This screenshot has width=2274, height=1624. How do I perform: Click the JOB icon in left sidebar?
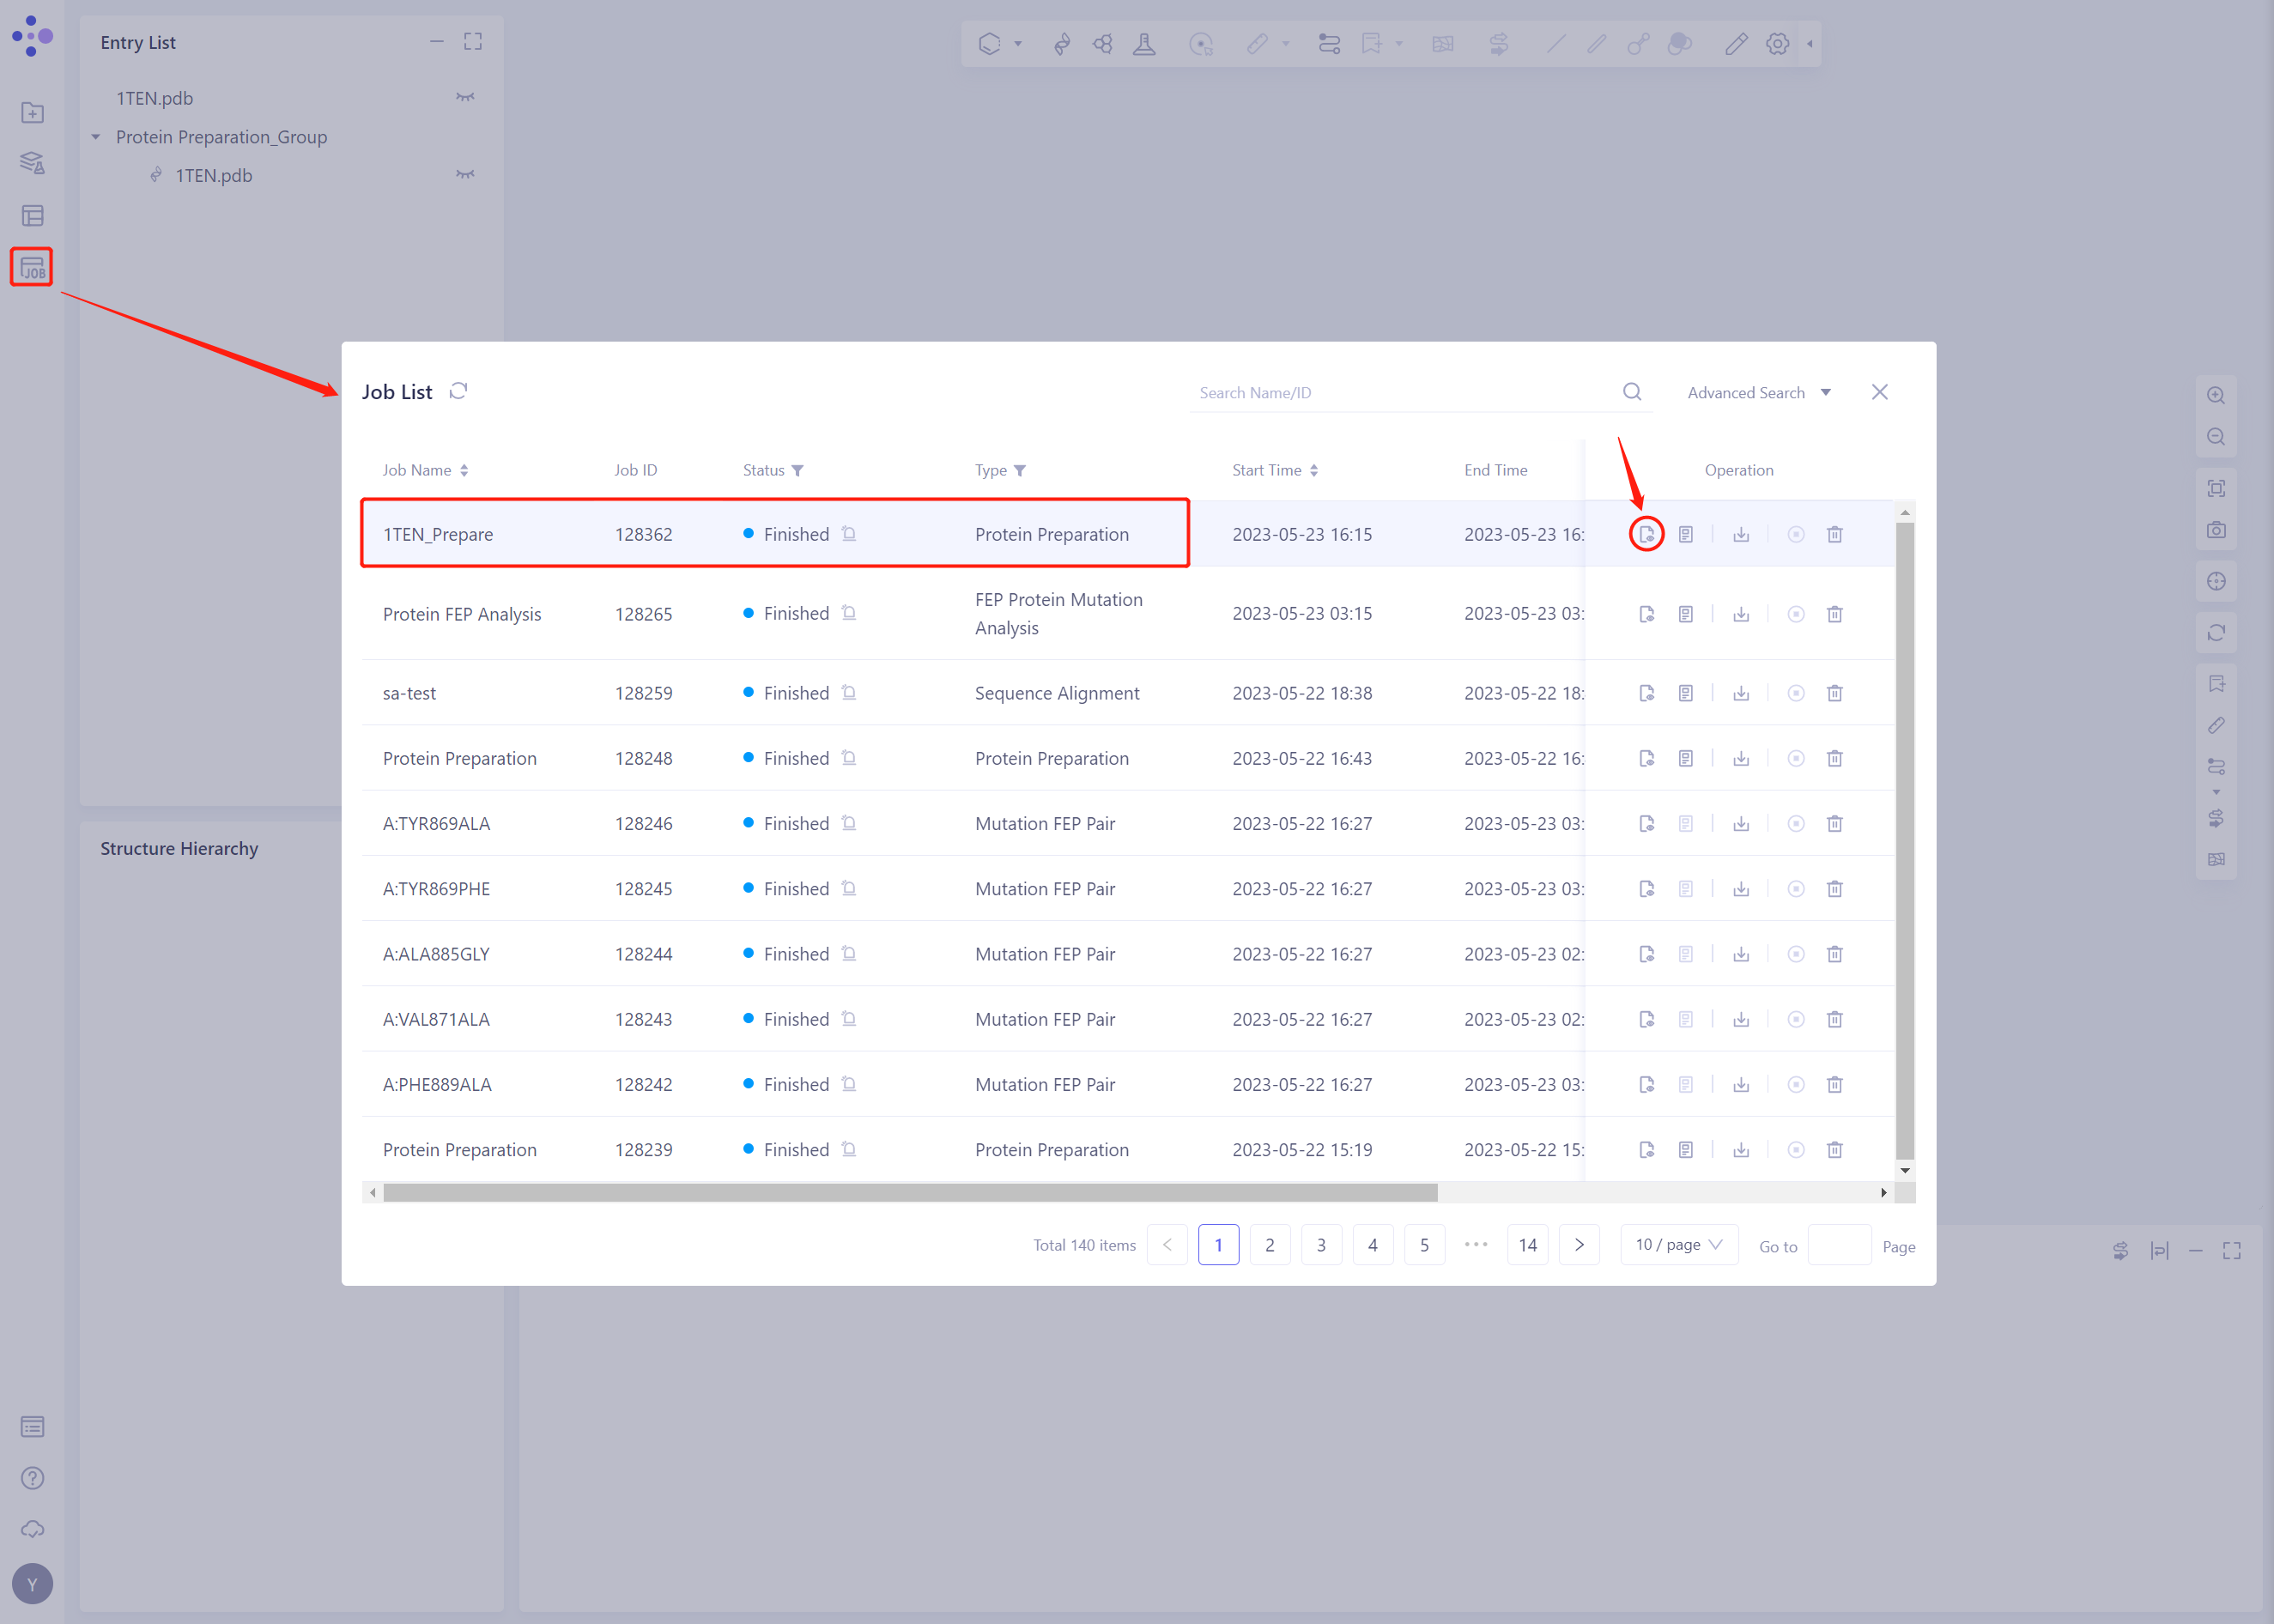click(x=32, y=267)
